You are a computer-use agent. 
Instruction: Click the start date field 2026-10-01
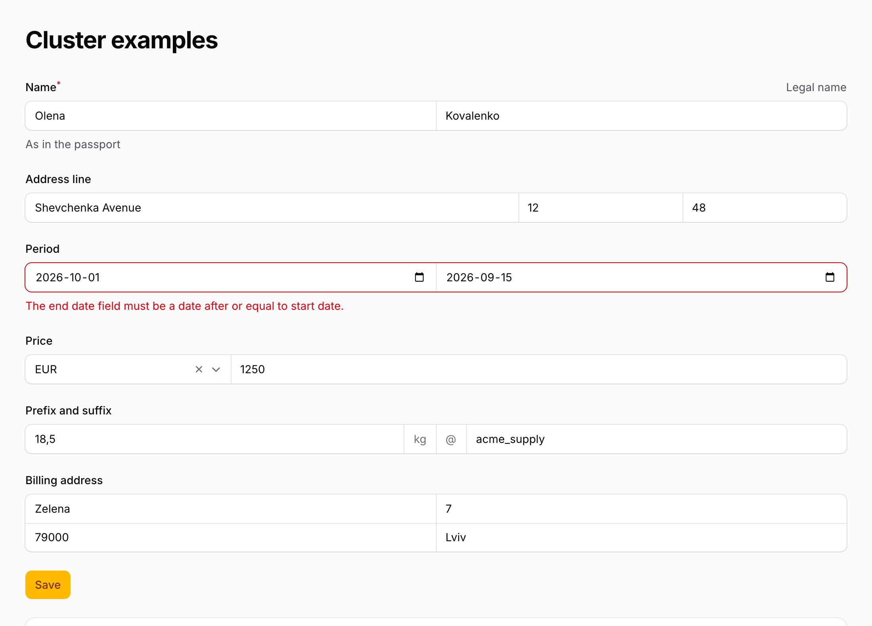(x=231, y=277)
